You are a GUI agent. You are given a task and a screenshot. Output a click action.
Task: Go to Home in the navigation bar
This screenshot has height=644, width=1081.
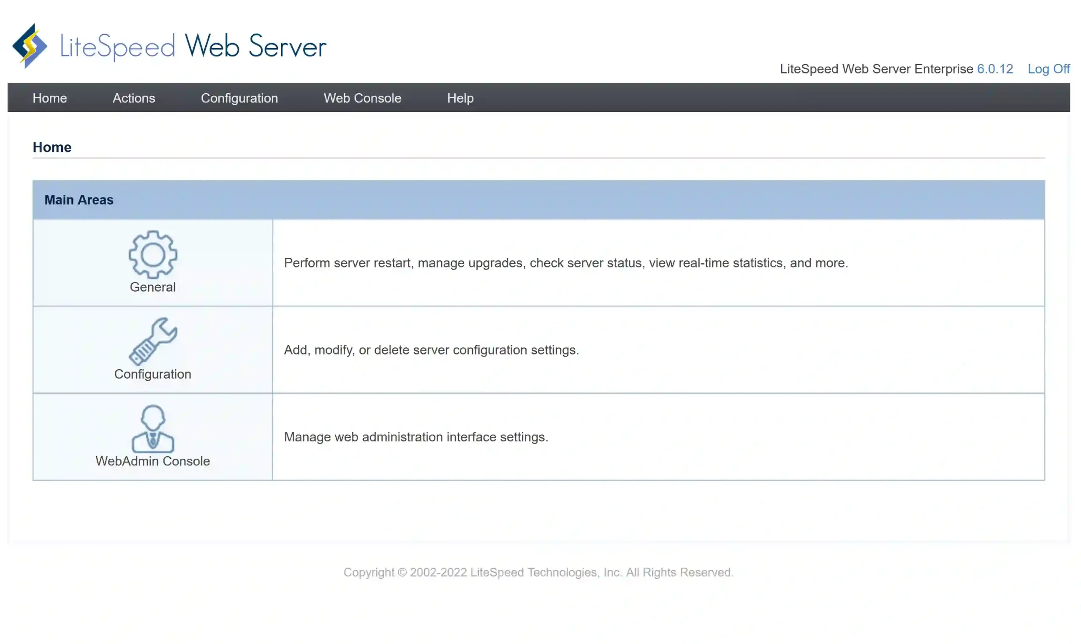point(49,98)
